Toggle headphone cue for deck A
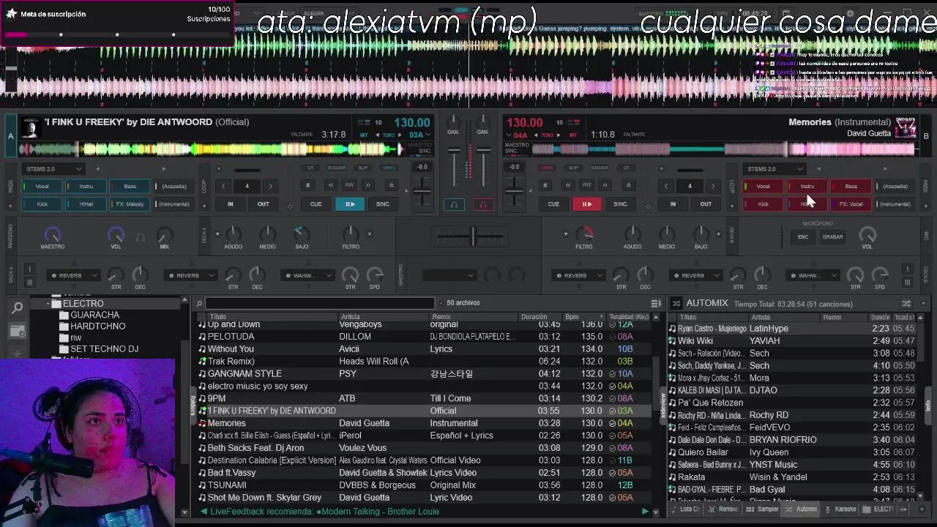The height and width of the screenshot is (527, 937). [454, 205]
